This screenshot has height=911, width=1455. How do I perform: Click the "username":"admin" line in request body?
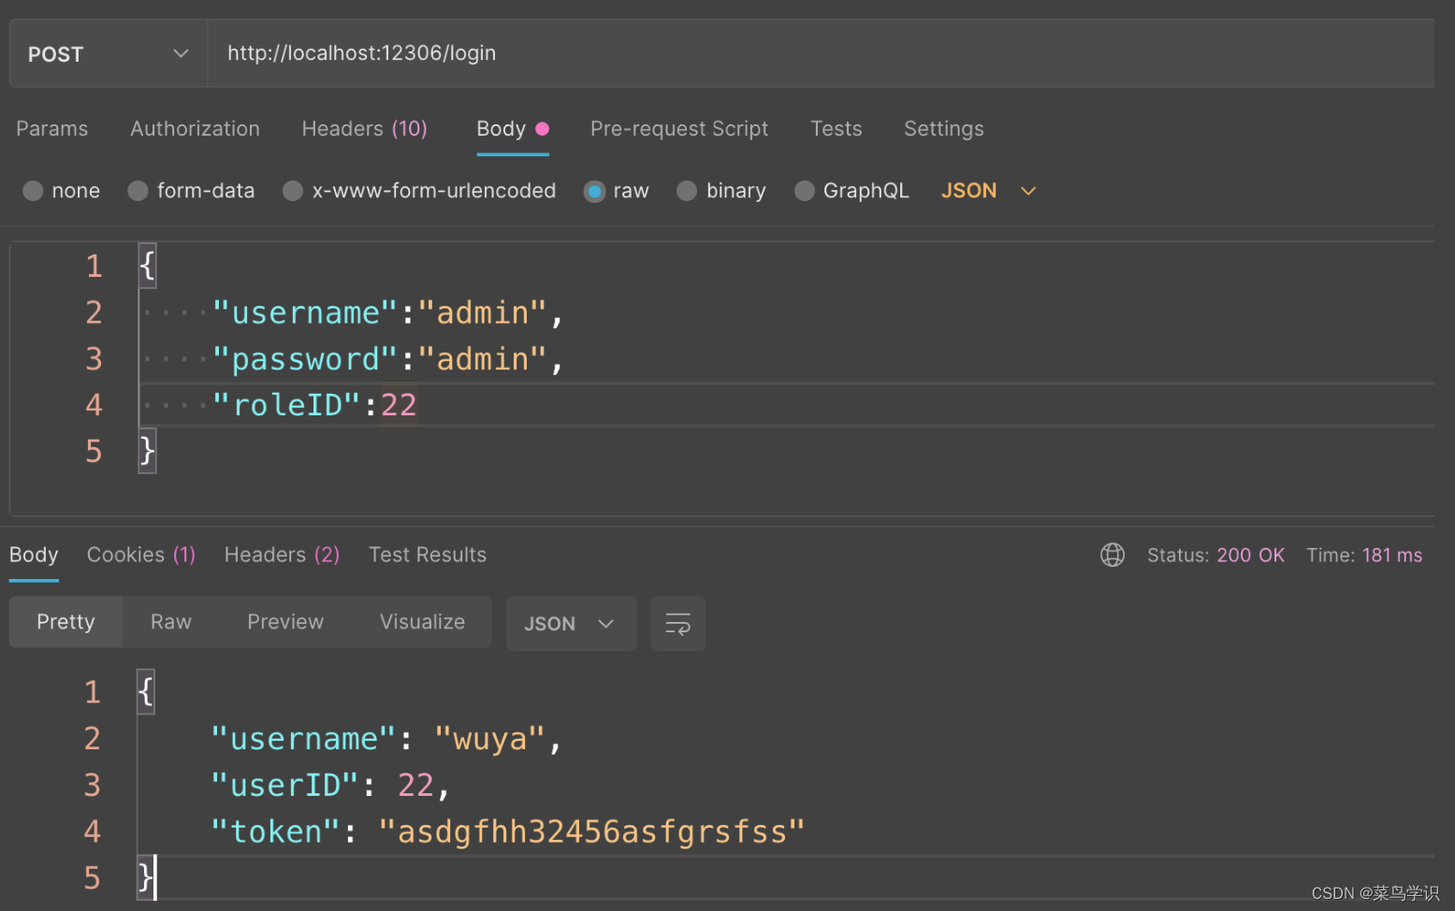click(388, 312)
